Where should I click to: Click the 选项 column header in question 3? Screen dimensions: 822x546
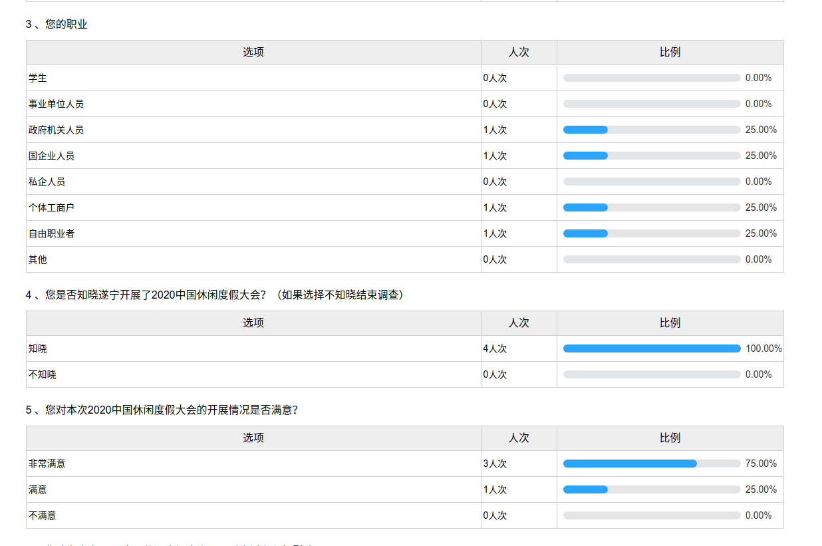[x=253, y=53]
